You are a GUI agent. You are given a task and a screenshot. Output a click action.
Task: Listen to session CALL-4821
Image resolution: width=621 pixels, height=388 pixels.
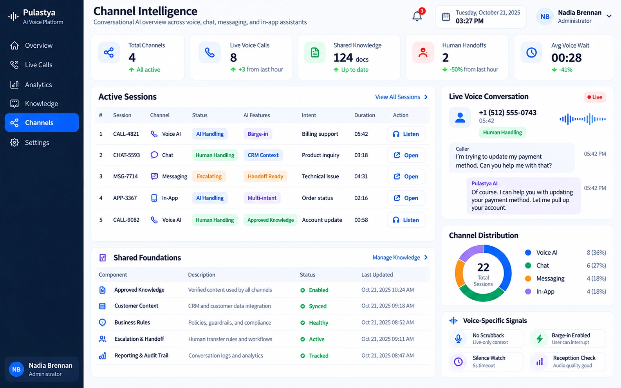pyautogui.click(x=406, y=134)
